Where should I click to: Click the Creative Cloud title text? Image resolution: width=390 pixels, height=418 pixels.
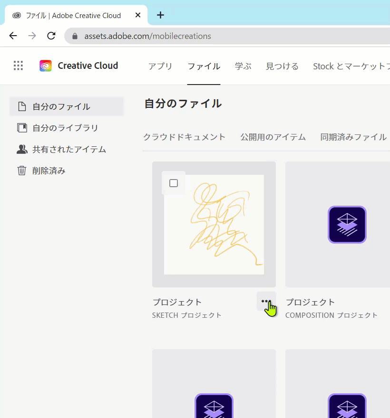click(88, 66)
